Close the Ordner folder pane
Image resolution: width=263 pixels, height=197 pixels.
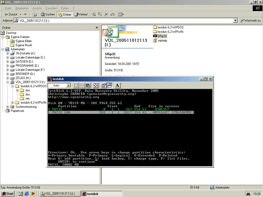(x=97, y=28)
